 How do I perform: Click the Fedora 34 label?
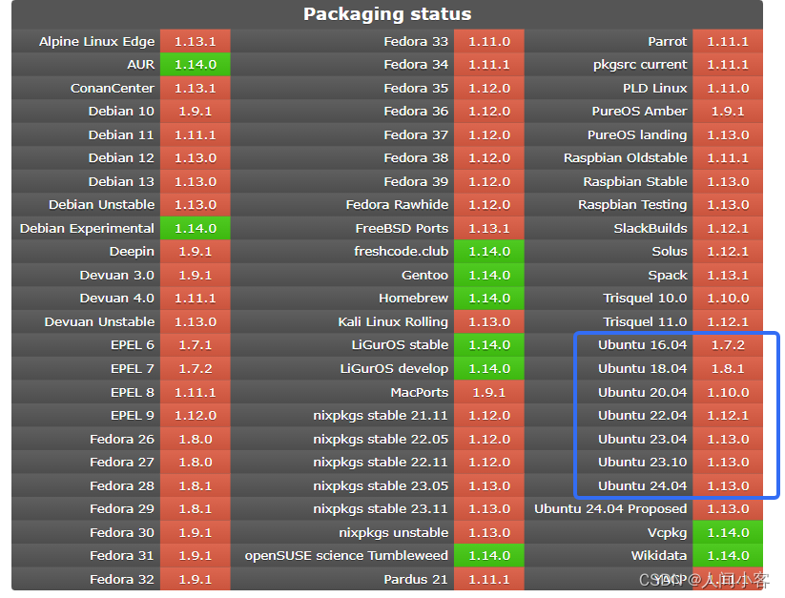[416, 65]
